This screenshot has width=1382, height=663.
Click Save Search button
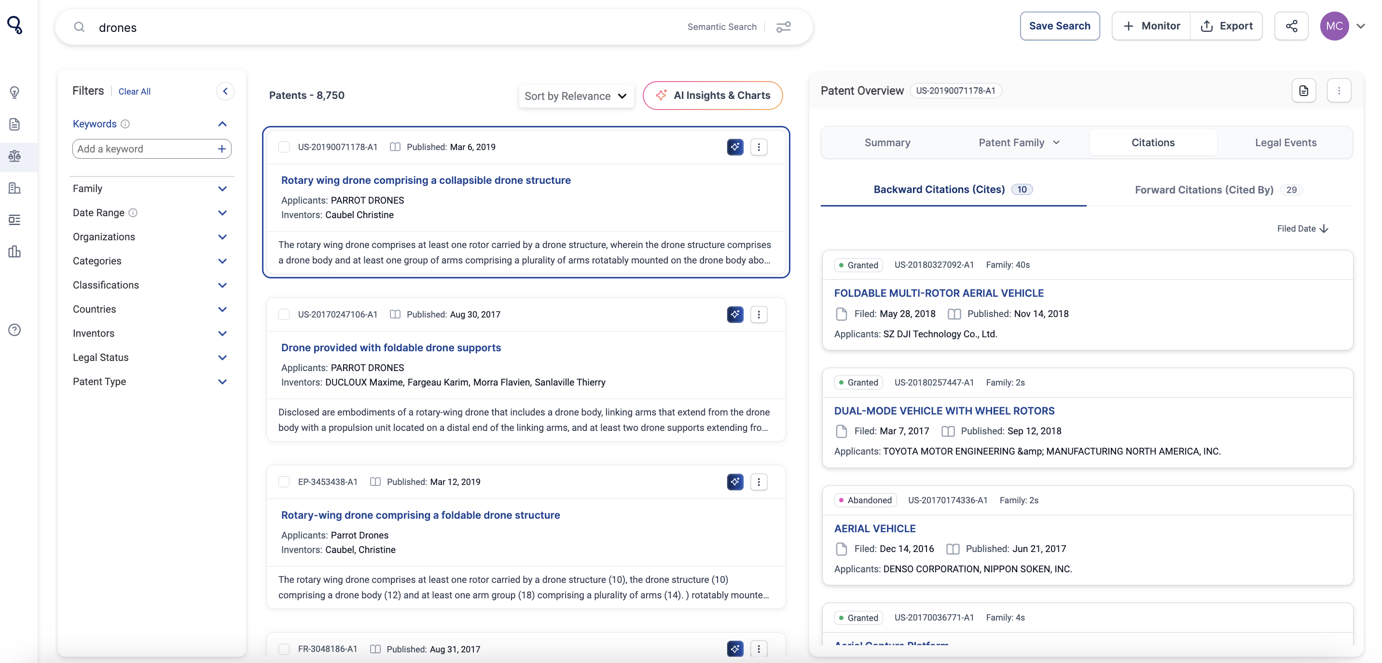point(1059,26)
